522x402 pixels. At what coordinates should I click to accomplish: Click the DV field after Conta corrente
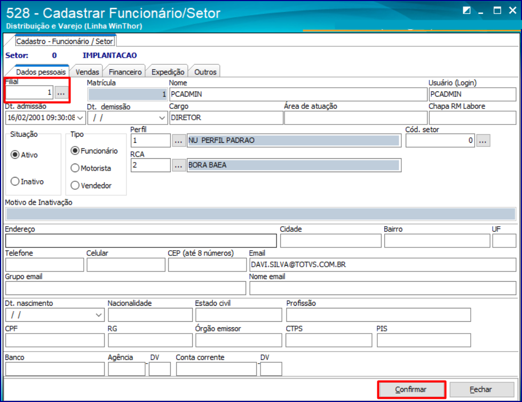tap(271, 369)
